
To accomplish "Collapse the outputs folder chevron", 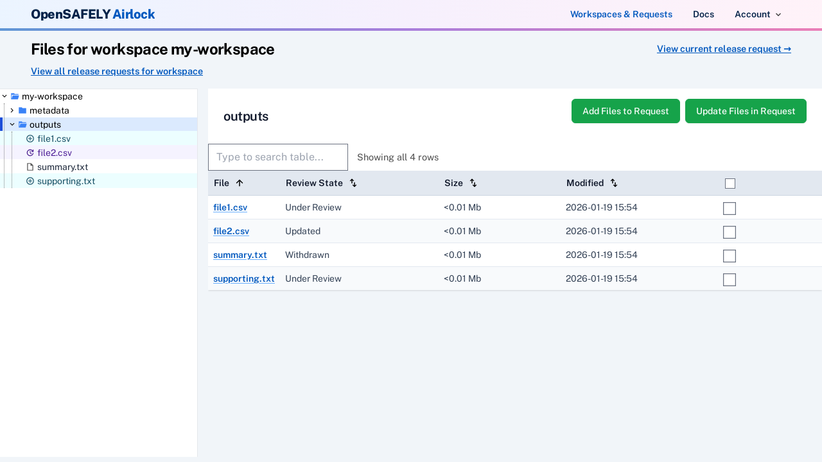I will point(12,124).
